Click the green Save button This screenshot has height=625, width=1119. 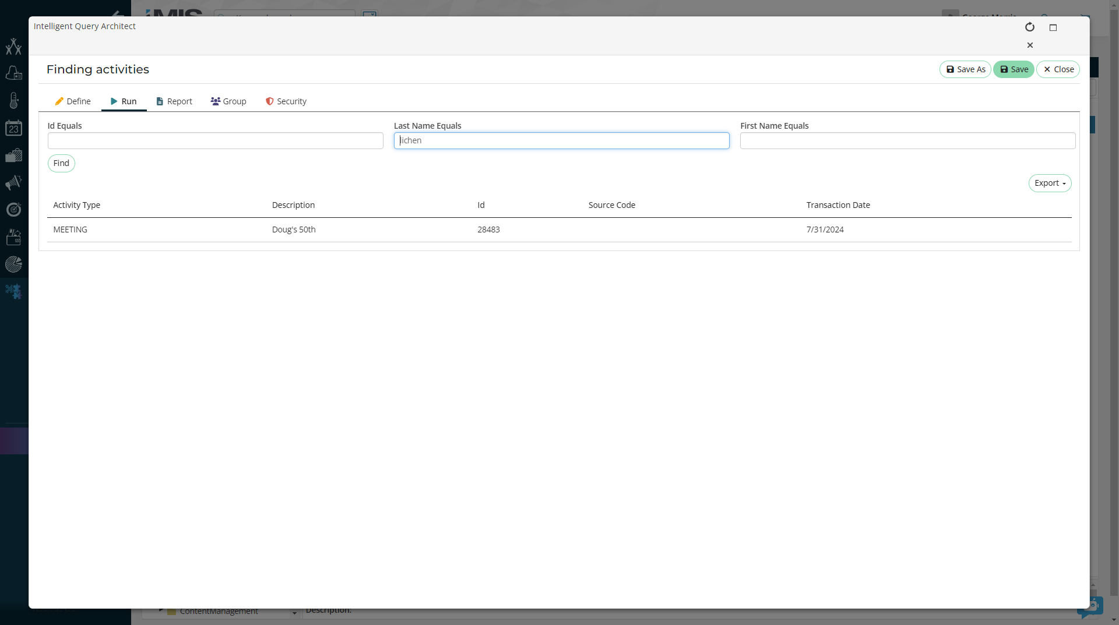point(1014,69)
